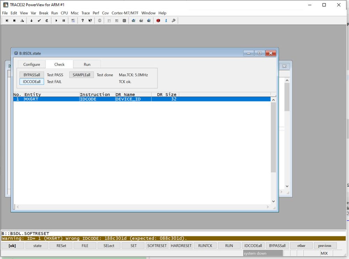The width and height of the screenshot is (349, 259).
Task: Click the SELect softkey
Action: click(x=109, y=246)
